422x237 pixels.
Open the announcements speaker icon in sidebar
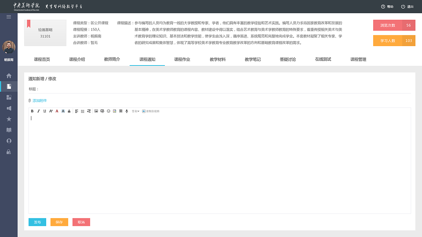pos(9,108)
